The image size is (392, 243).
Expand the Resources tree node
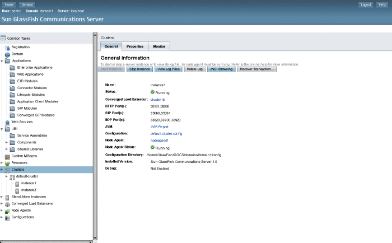(x=2, y=163)
